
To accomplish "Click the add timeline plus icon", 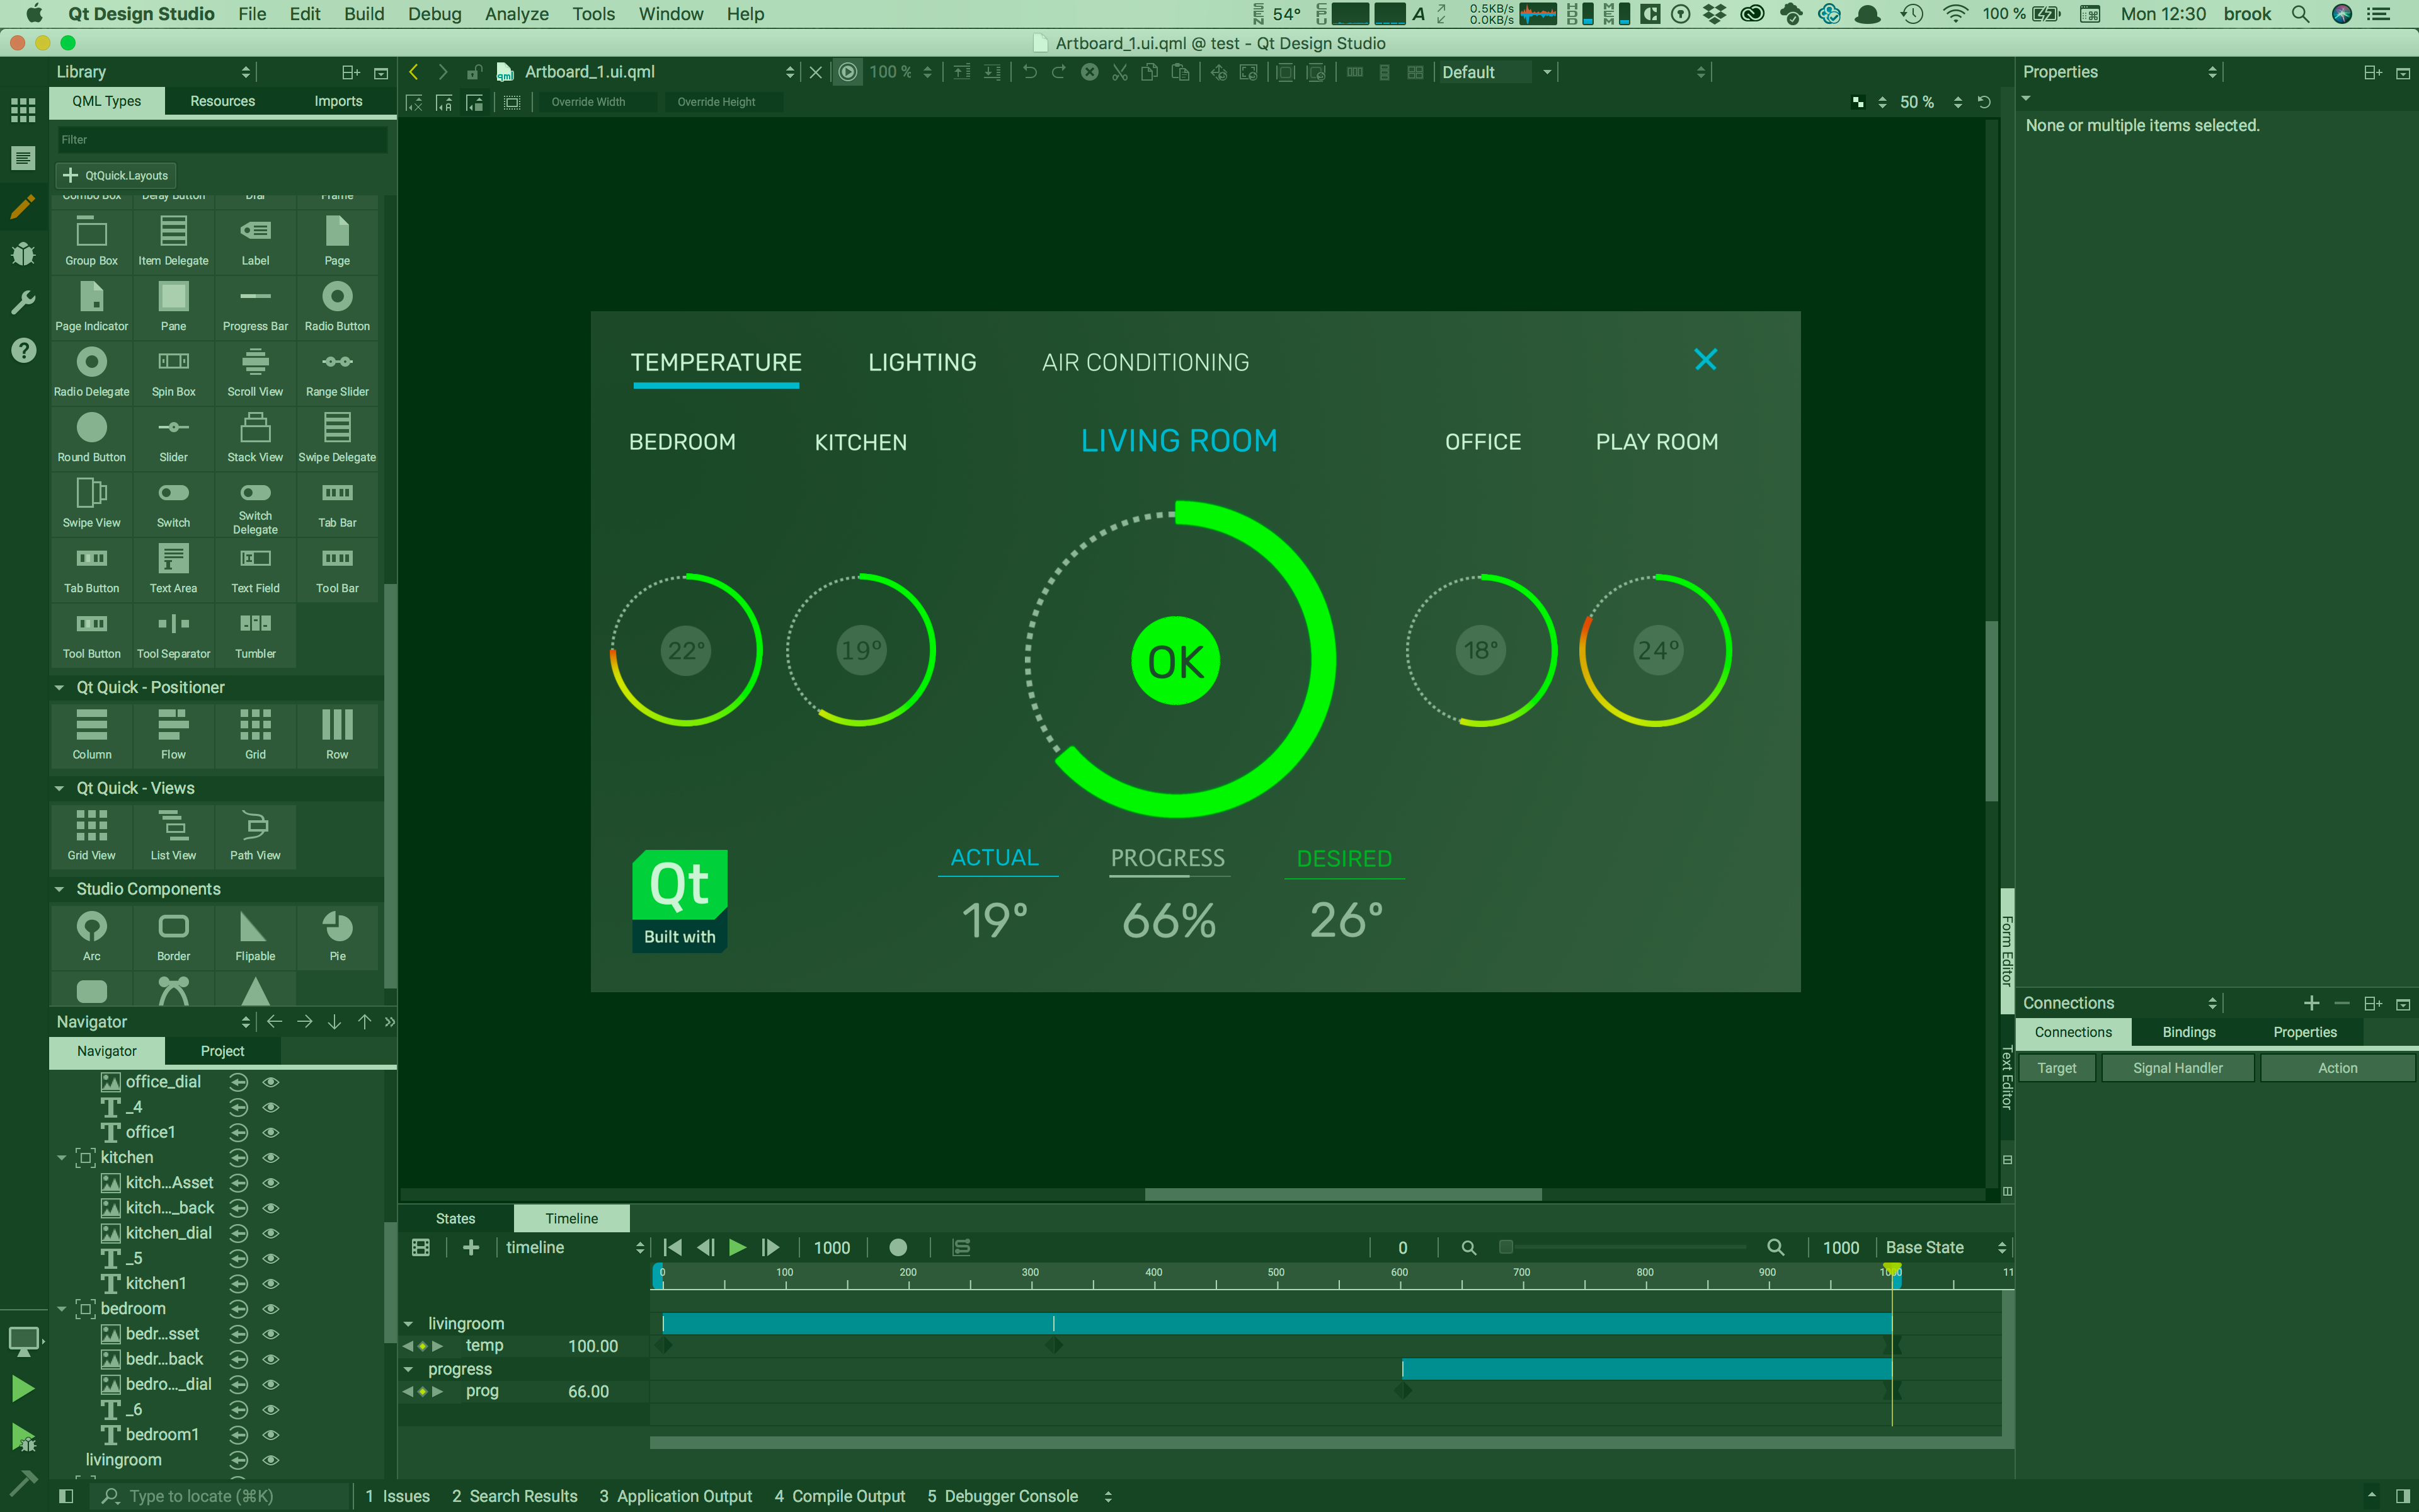I will pyautogui.click(x=471, y=1247).
